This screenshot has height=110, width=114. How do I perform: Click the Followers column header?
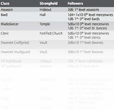pyautogui.click(x=75, y=3)
